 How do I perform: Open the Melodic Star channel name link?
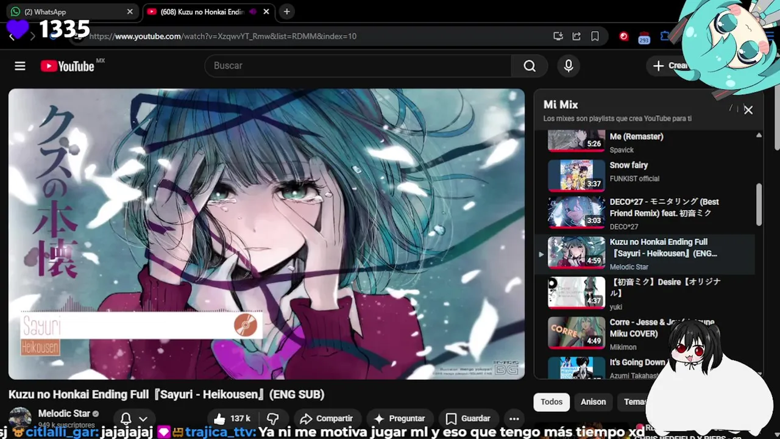point(64,413)
